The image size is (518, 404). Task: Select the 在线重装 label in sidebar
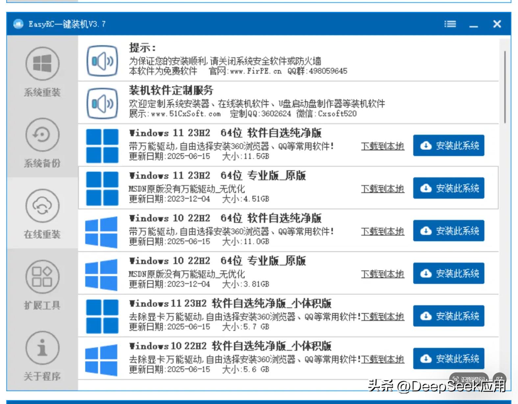click(42, 234)
